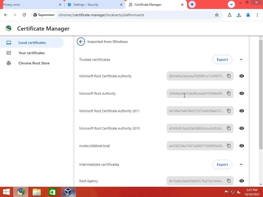Copy the Microsoft Root Authority hash
This screenshot has height=197, width=263.
pyautogui.click(x=229, y=93)
